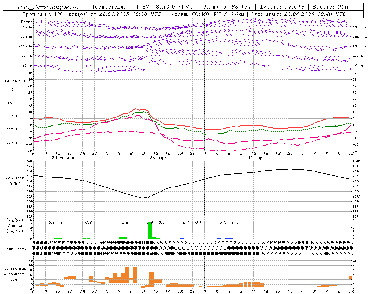
Task: Click the 'Тем-ра(°C)' temperature panel label
Action: (x=14, y=81)
